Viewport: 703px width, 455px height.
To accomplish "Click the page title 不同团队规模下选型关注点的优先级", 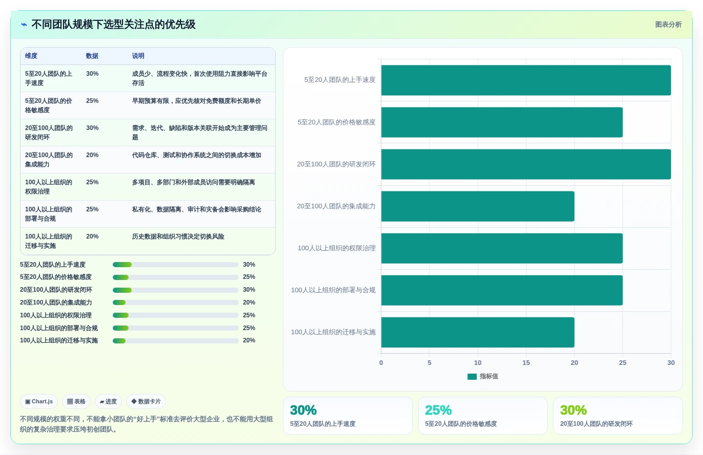I will tap(113, 25).
